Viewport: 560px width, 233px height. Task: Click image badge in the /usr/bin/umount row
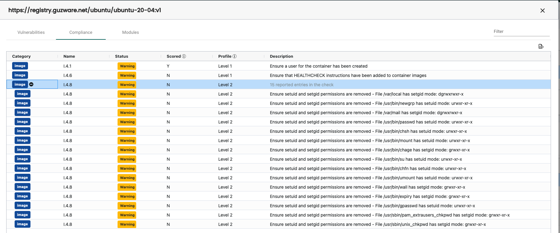22,177
